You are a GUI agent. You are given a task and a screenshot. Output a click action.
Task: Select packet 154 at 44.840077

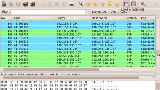point(78,49)
